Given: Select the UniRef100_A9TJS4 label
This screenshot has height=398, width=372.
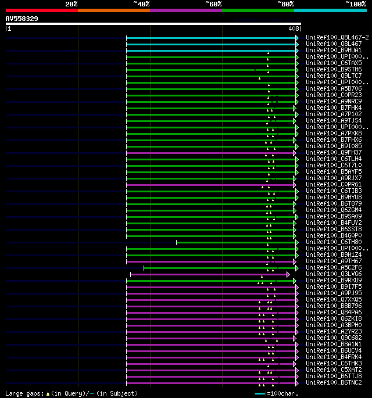Looking at the screenshot, I should pyautogui.click(x=334, y=120).
